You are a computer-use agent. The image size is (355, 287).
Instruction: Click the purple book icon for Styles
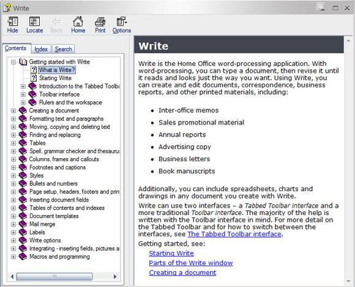[23, 175]
